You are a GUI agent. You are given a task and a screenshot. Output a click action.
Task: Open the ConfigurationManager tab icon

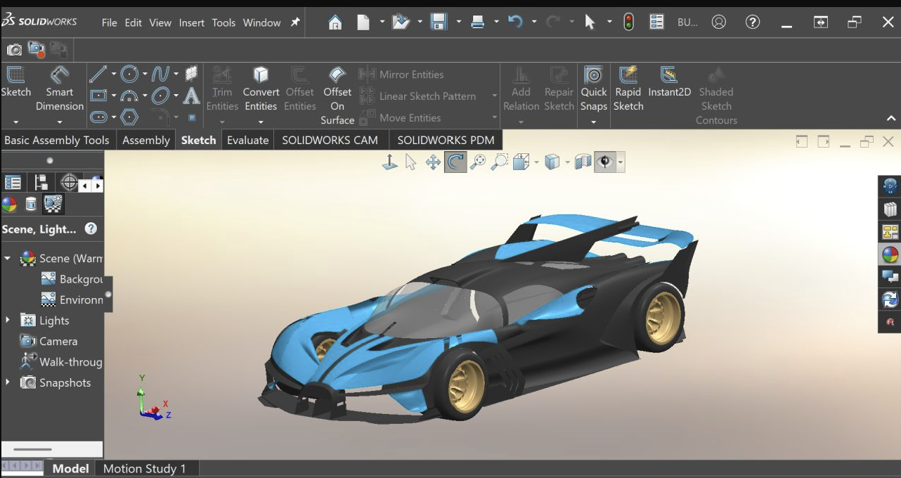(41, 183)
